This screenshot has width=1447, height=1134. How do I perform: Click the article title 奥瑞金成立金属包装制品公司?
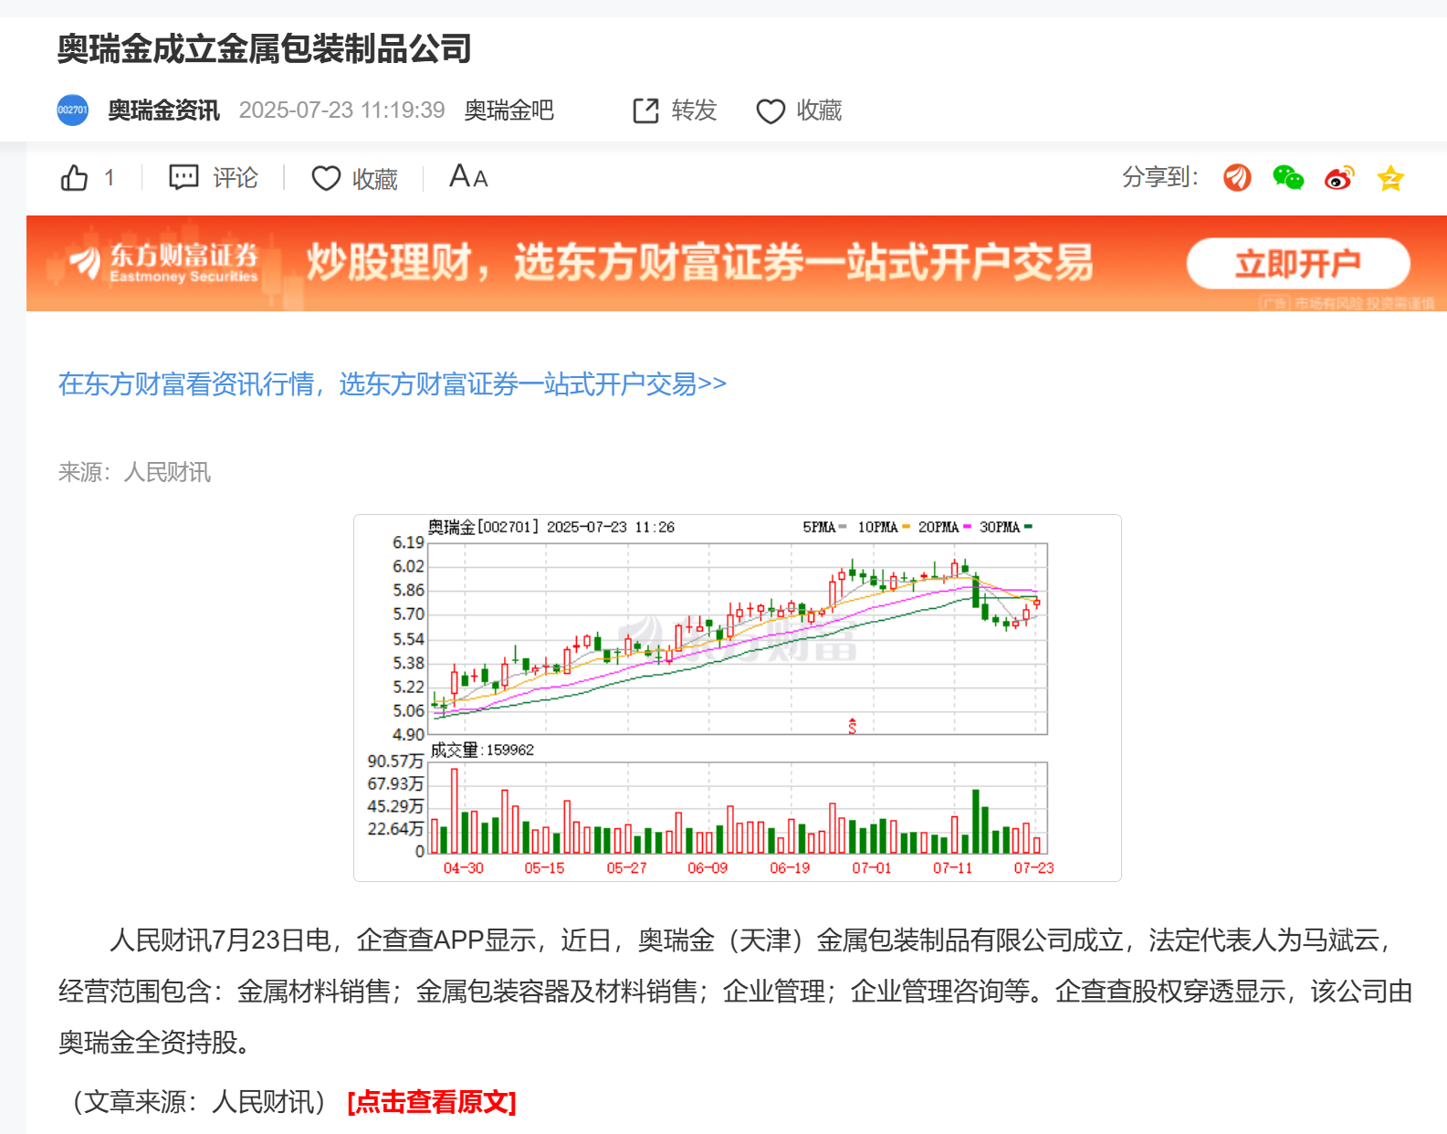click(x=265, y=48)
